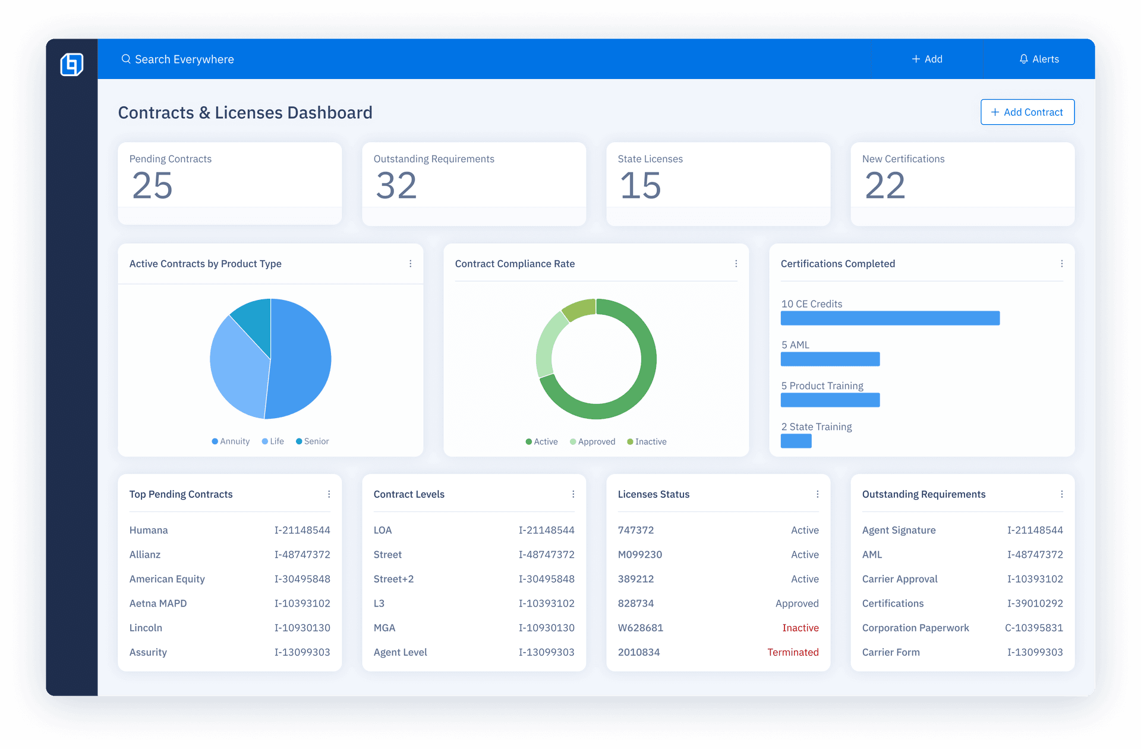Focus the Search Everywhere field
The height and width of the screenshot is (749, 1141).
point(184,59)
